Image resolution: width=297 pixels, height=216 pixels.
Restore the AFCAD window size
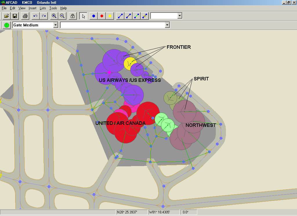[288, 2]
